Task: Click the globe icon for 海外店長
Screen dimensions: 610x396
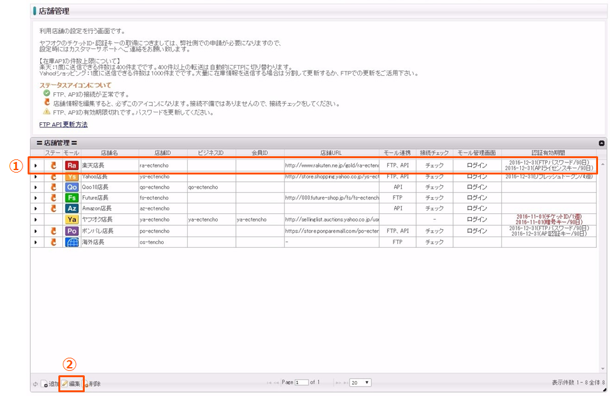Action: (x=72, y=242)
